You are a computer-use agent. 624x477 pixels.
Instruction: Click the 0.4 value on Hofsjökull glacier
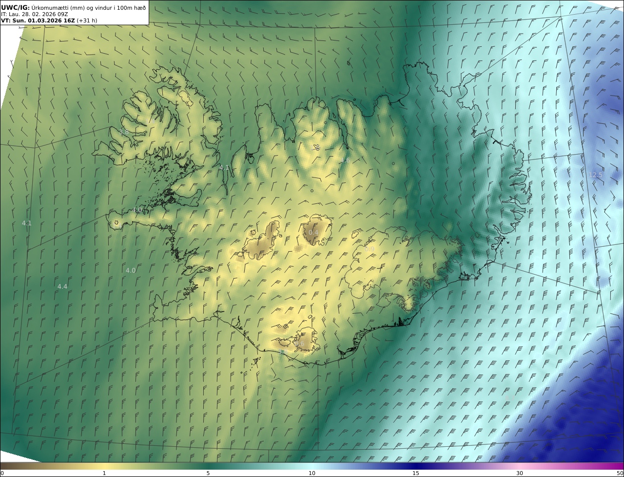313,233
